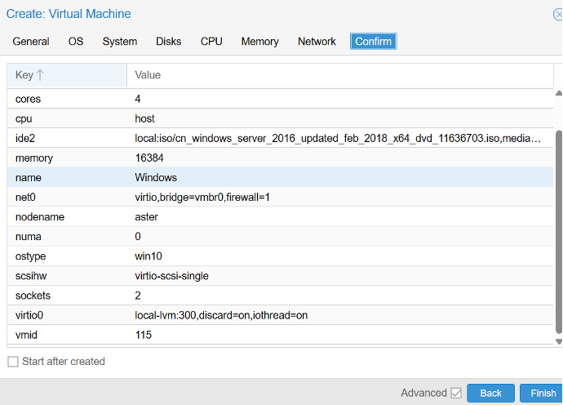Click the net0 key cell

(x=67, y=198)
